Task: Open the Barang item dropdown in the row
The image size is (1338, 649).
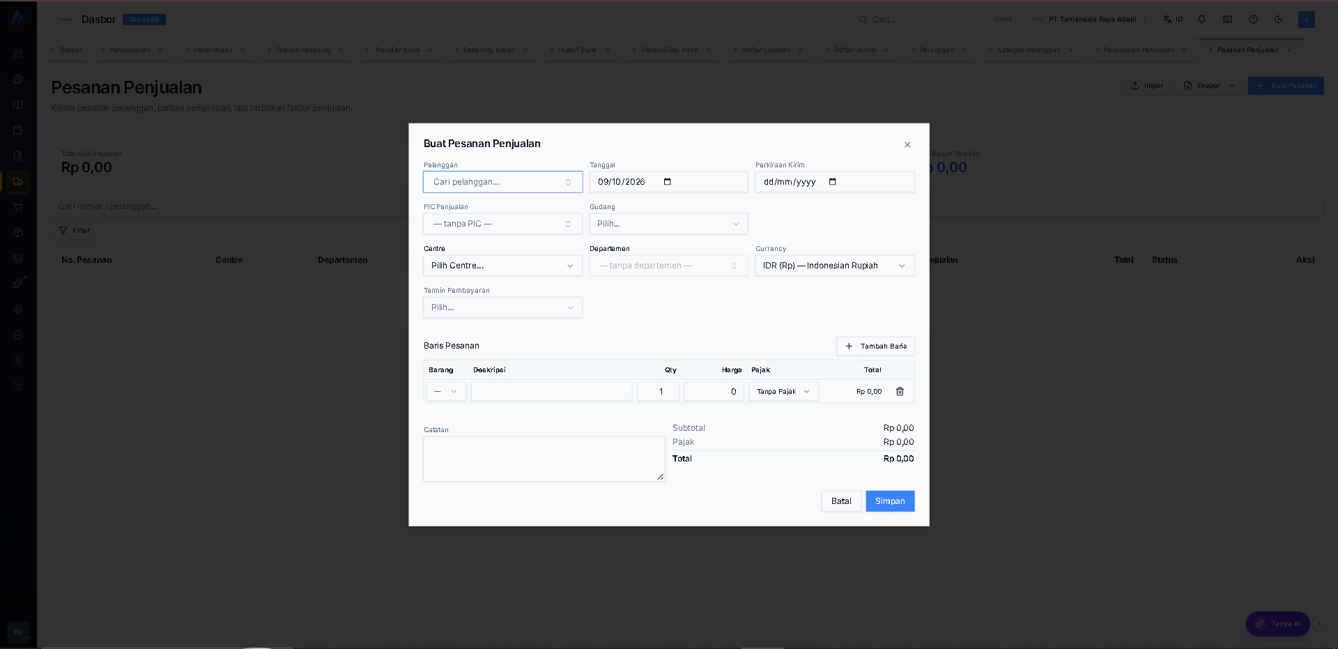Action: pos(446,392)
